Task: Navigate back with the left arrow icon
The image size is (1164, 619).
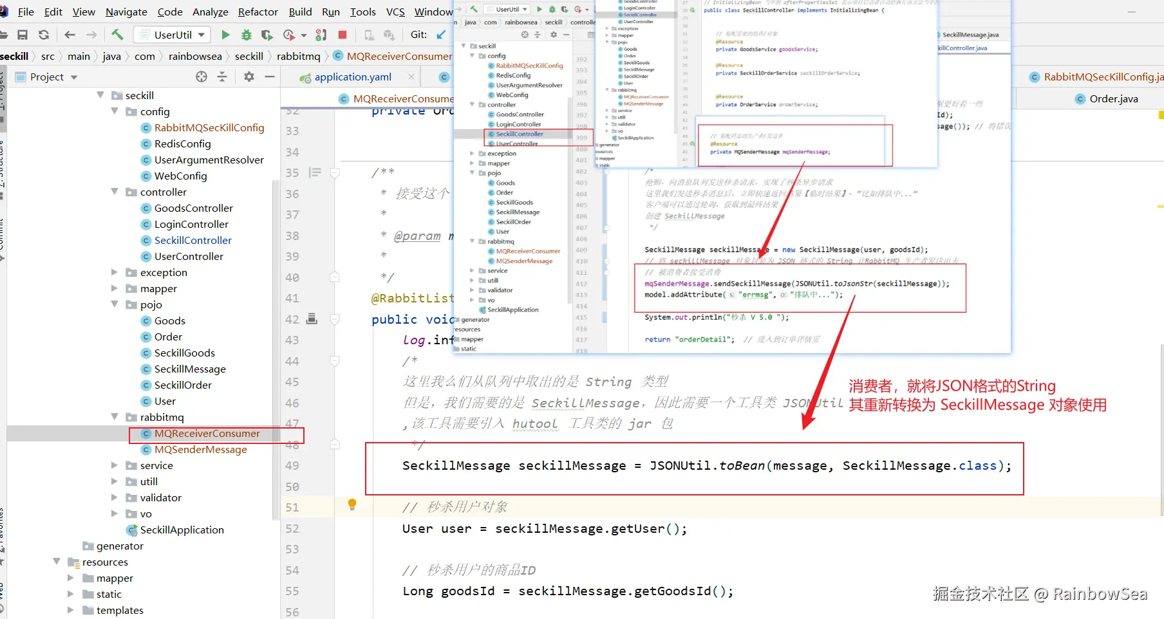Action: (x=70, y=35)
